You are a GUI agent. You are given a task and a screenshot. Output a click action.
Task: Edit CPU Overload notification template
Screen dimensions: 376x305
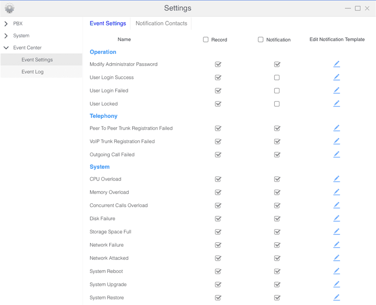[x=336, y=179]
